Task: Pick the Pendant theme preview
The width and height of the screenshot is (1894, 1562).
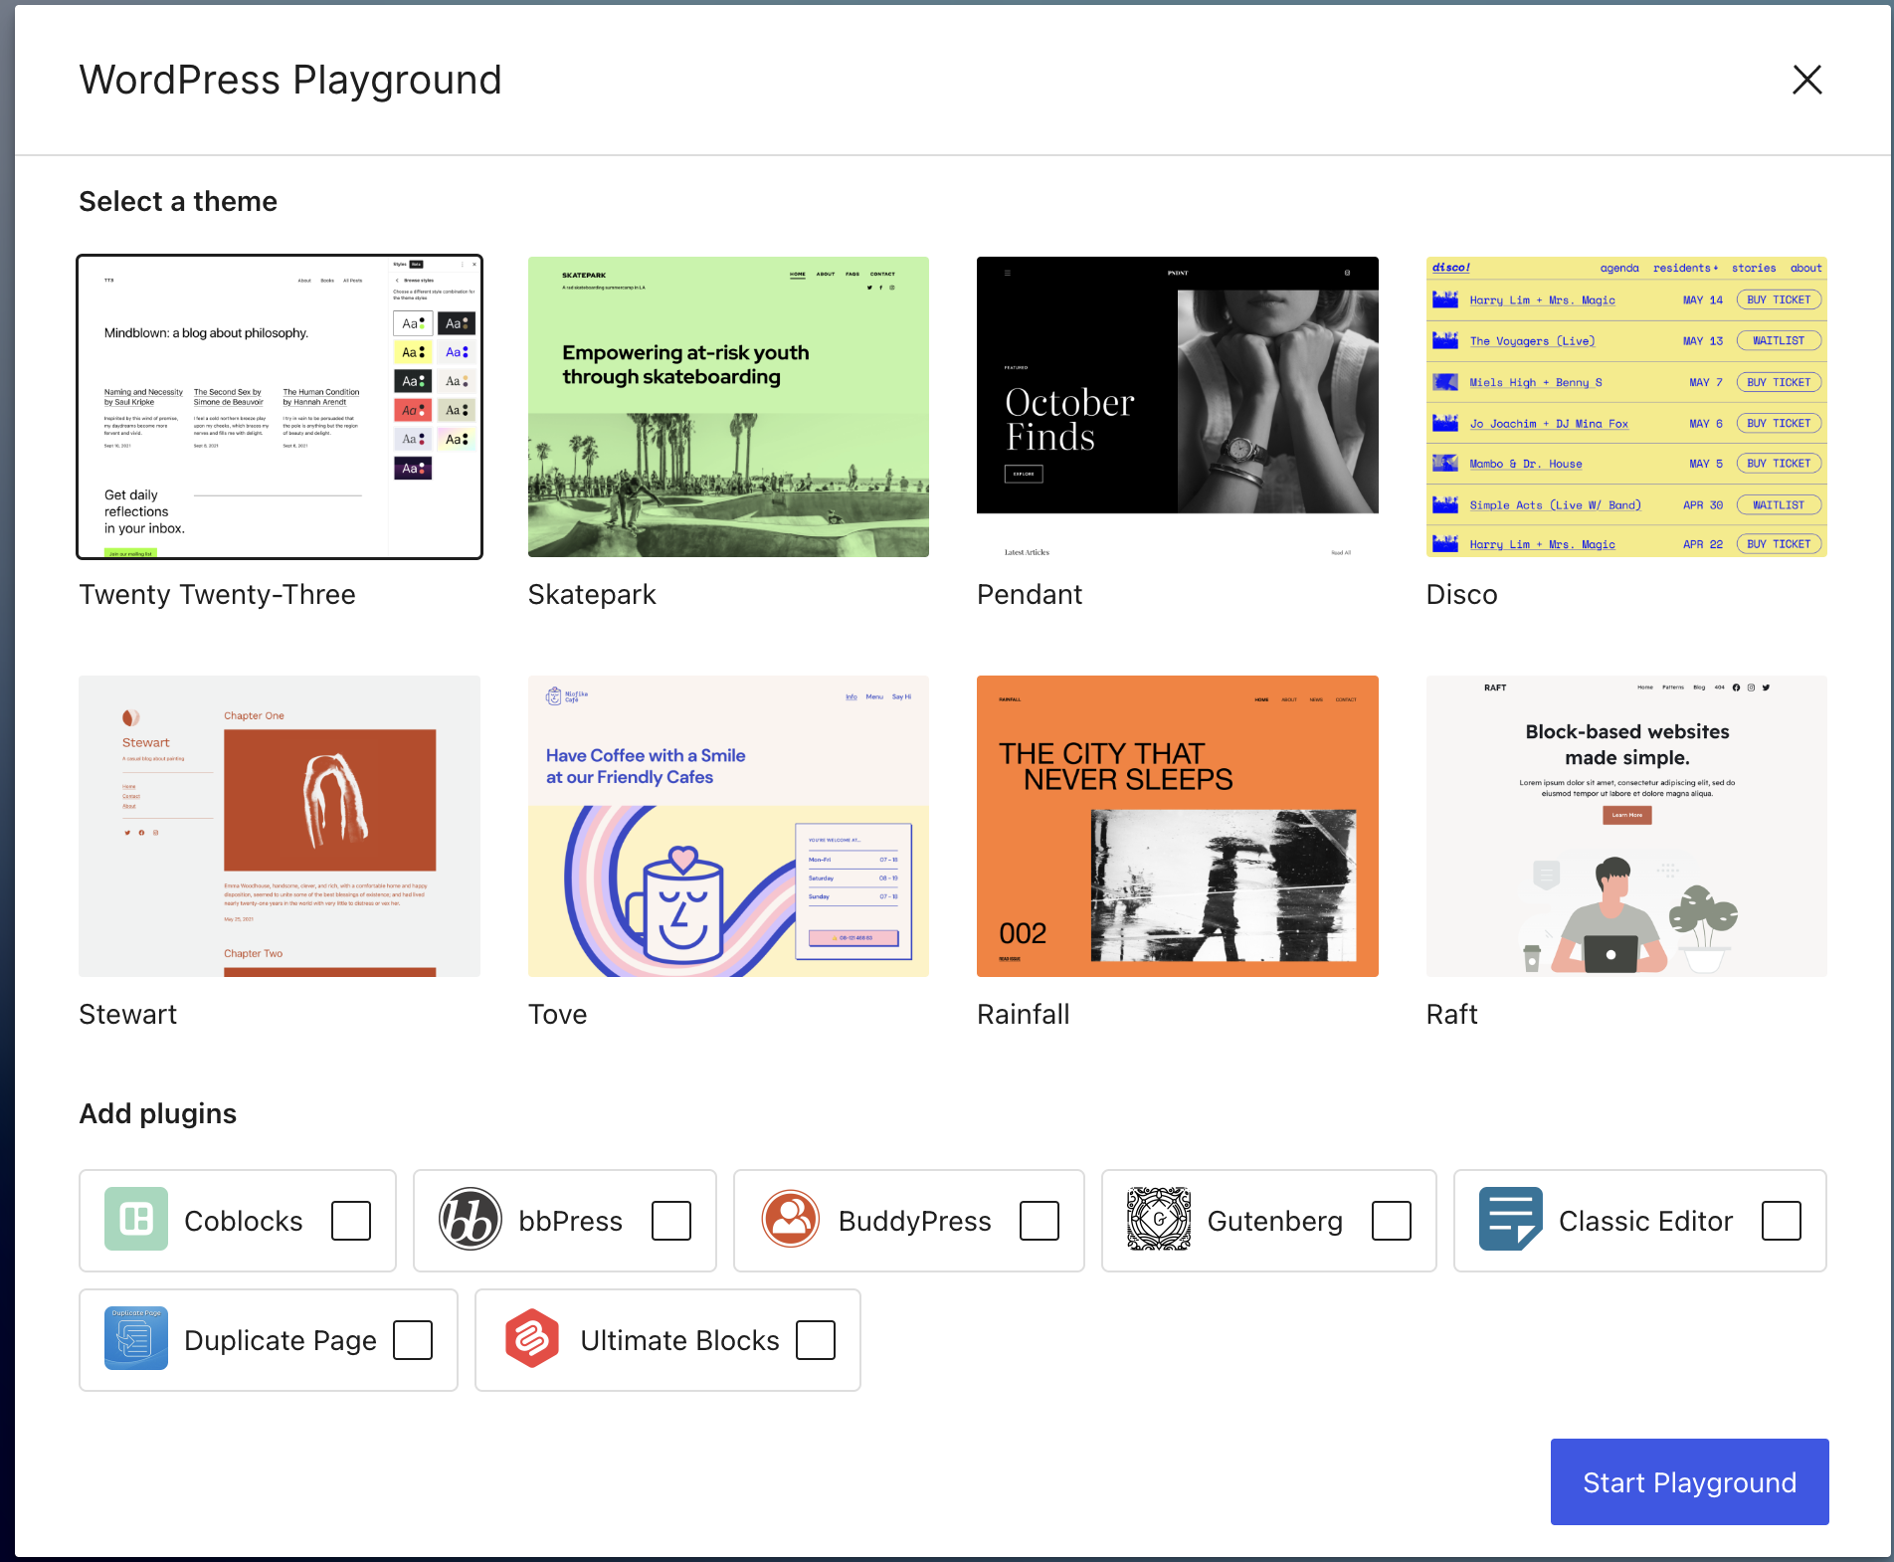Action: (x=1178, y=407)
